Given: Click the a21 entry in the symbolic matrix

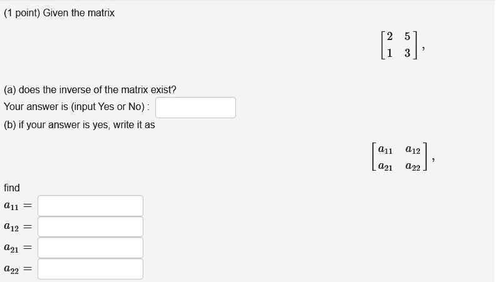Looking at the screenshot, I should coord(385,166).
